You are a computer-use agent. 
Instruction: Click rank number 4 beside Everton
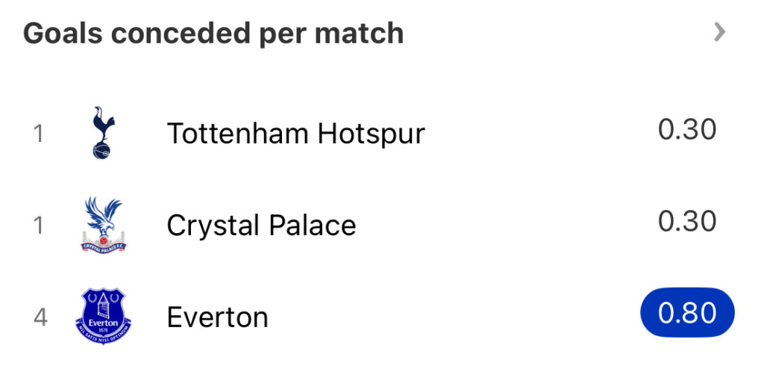(x=40, y=317)
